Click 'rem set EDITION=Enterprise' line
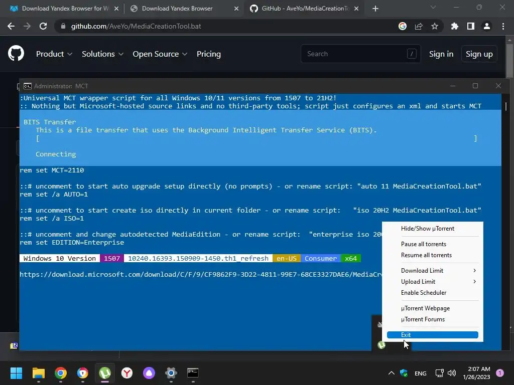514x385 pixels. click(x=72, y=243)
